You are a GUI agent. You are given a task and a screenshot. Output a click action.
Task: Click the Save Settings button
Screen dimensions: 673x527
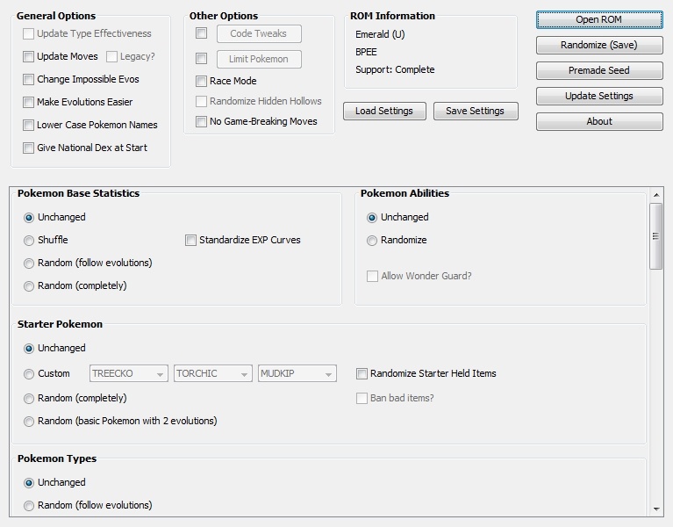click(x=475, y=112)
